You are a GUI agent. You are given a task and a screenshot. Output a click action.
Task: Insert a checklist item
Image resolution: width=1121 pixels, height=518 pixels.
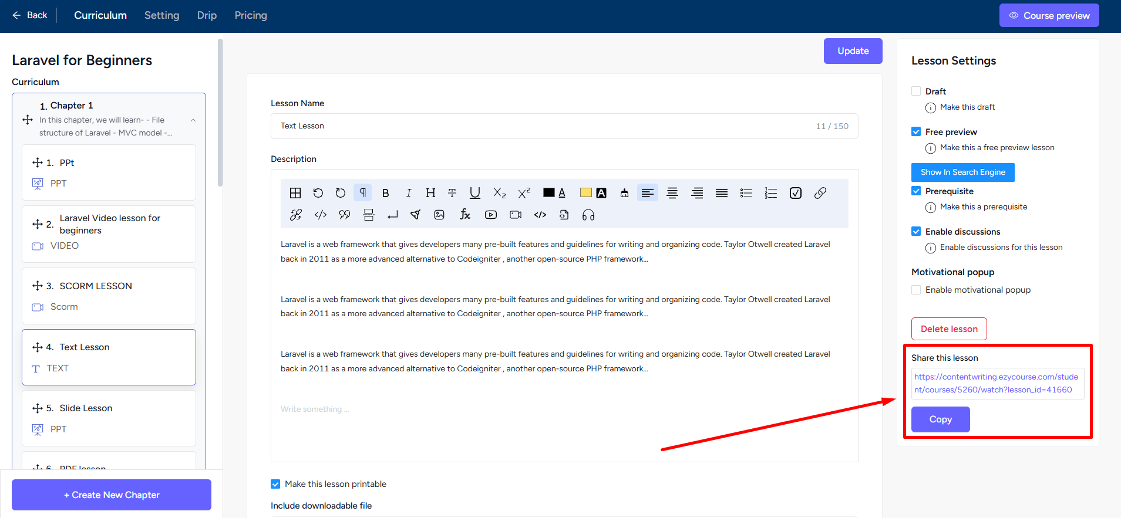tap(796, 193)
